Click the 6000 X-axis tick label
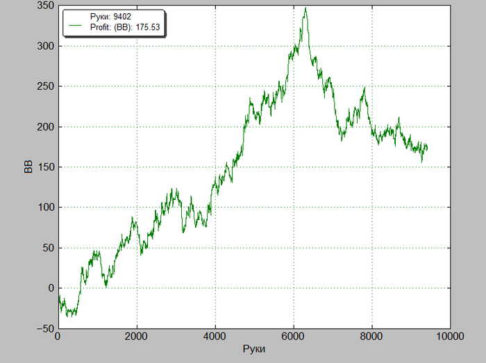 coord(293,337)
